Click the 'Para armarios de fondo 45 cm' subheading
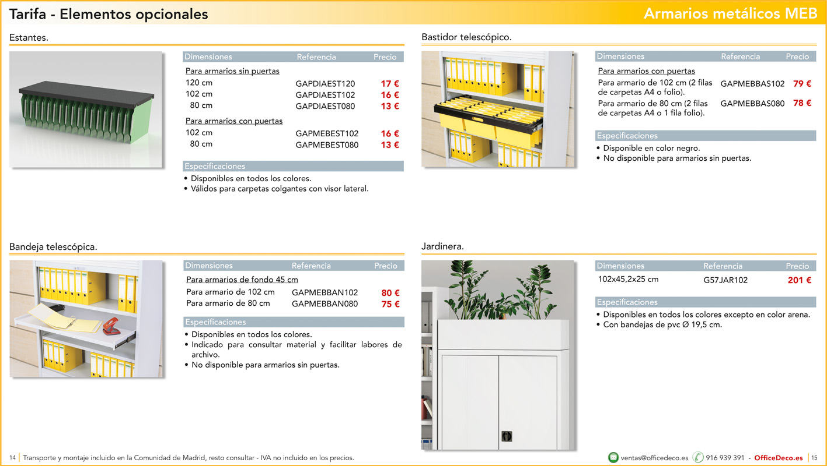 242,280
